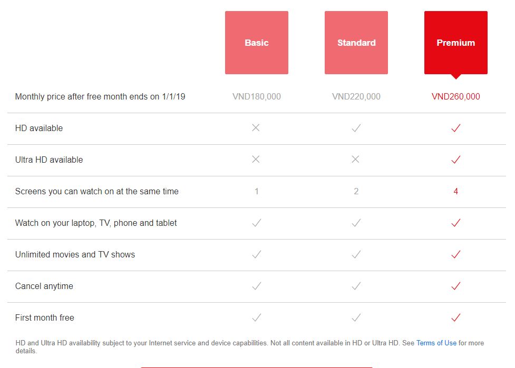This screenshot has width=515, height=368.
Task: Click Basic plan watch on devices checkmark
Action: [257, 223]
